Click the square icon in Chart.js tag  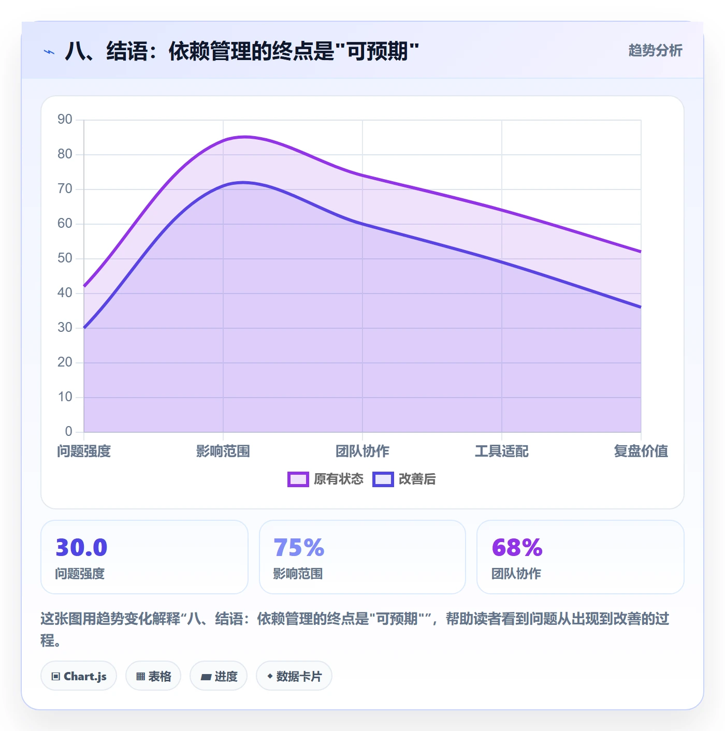point(56,677)
